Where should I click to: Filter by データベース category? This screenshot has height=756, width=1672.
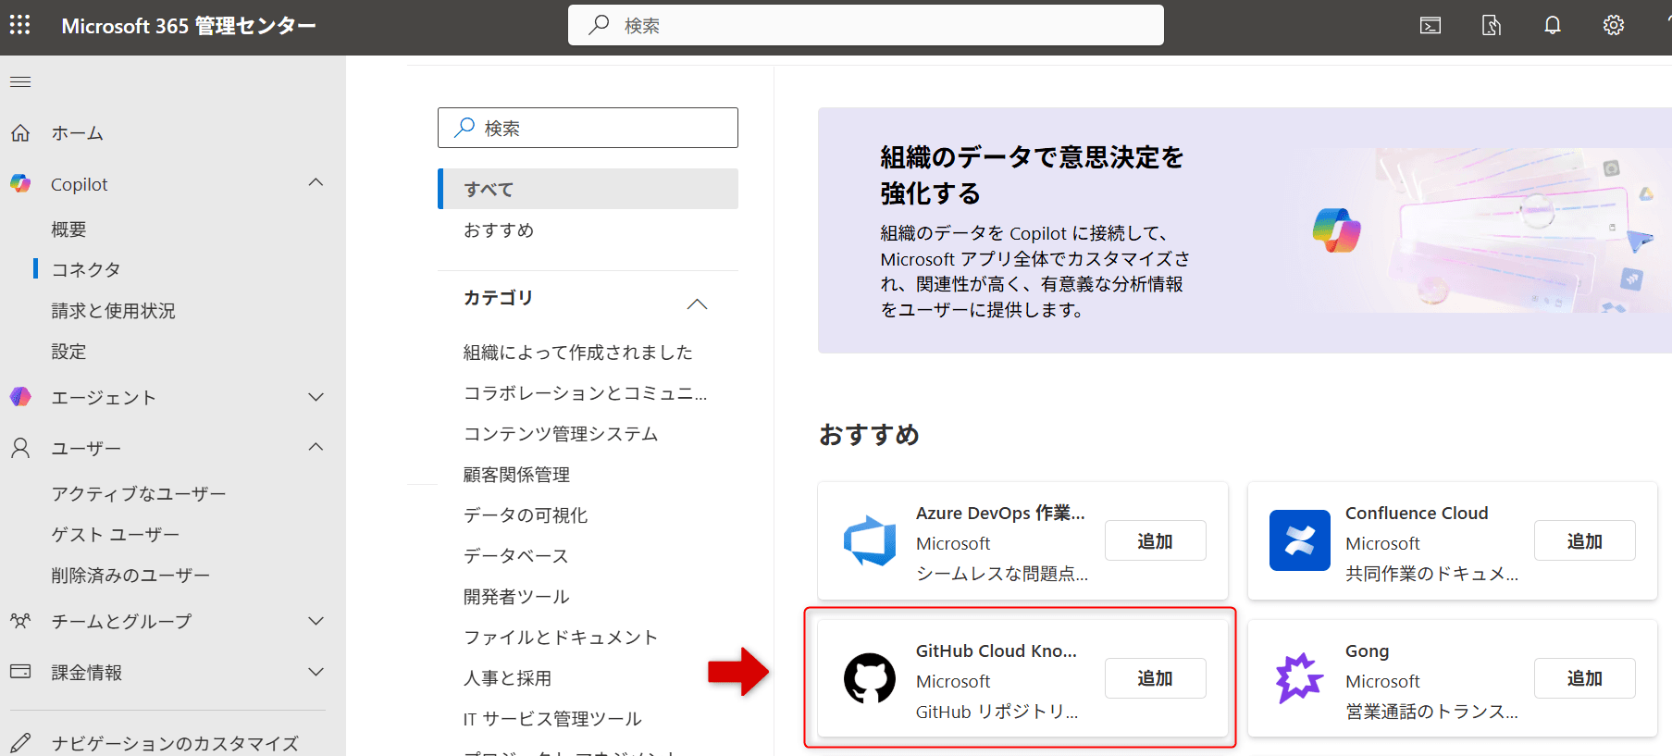516,556
